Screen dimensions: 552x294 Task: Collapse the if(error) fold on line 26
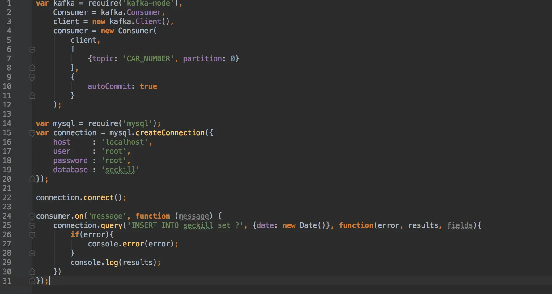tap(32, 235)
